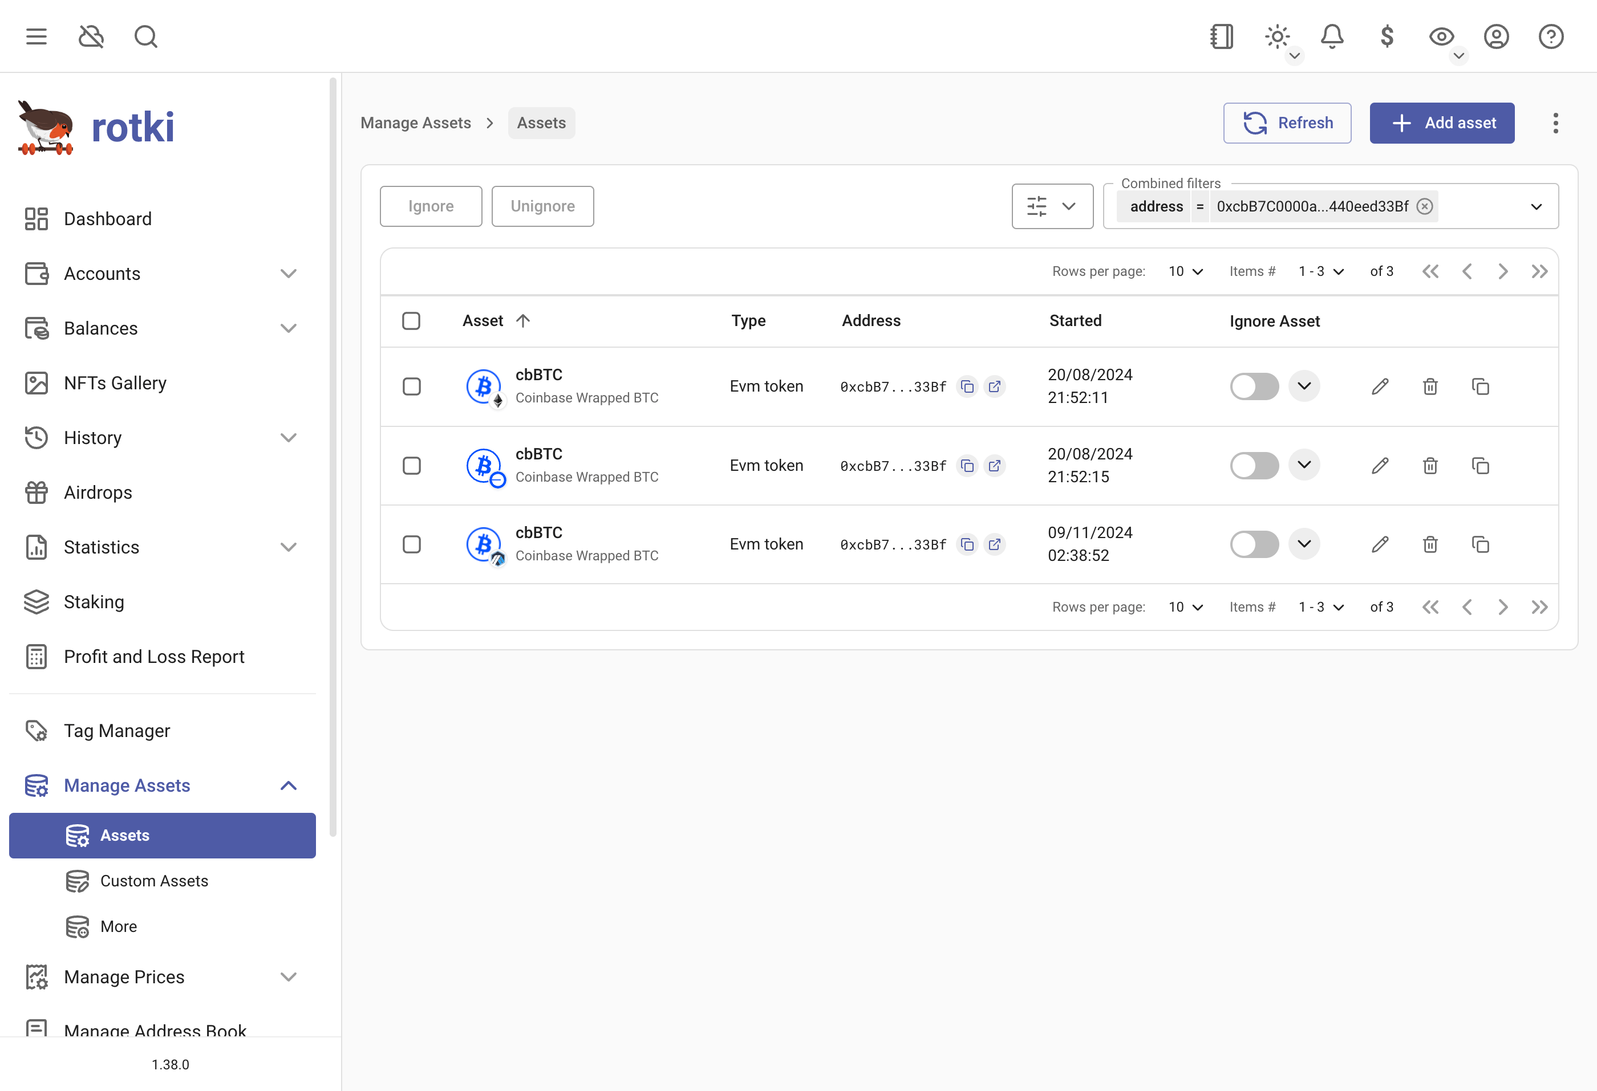Duplicate the cbBTC asset started 21:52:15

[x=1480, y=466]
